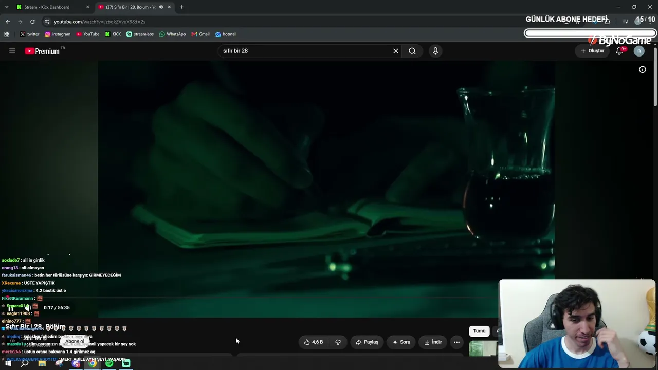
Task: Select the suggested video thumbnail below Tümü
Action: click(483, 349)
